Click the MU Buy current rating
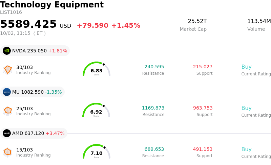Screen dimensions: 271x165 [247, 108]
